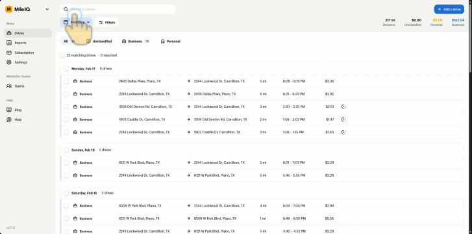Click the round icon on $1.47 drive

(x=343, y=120)
